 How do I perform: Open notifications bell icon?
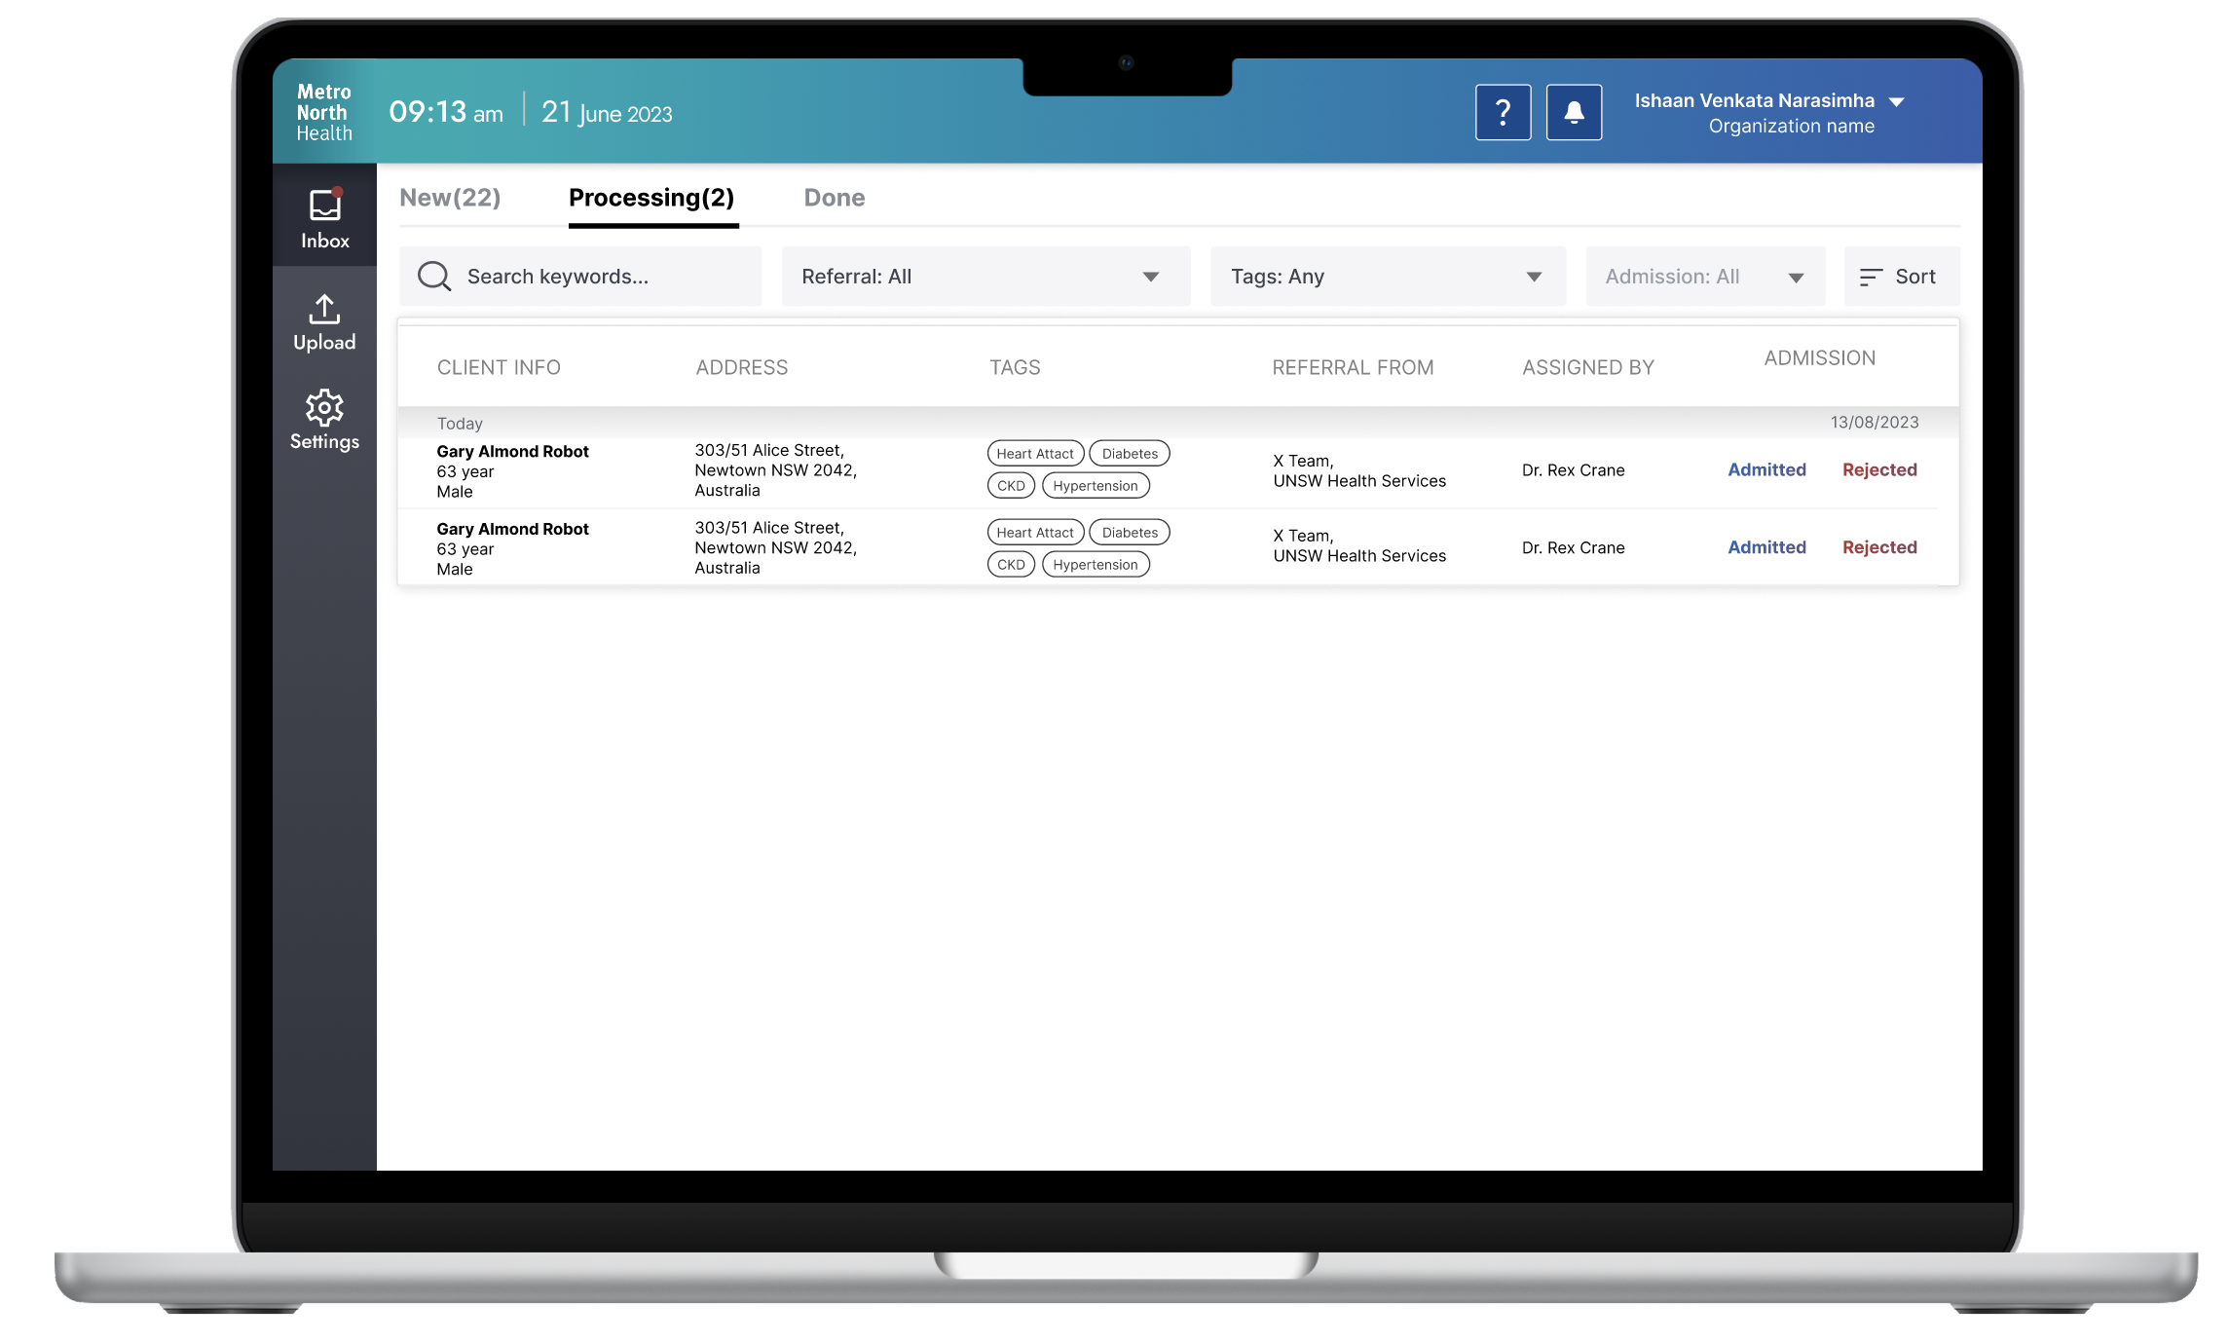click(1574, 113)
